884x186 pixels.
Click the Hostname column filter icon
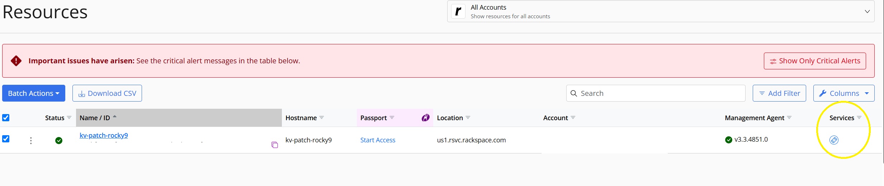(x=322, y=117)
